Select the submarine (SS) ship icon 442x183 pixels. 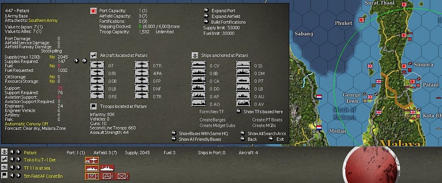[243, 66]
